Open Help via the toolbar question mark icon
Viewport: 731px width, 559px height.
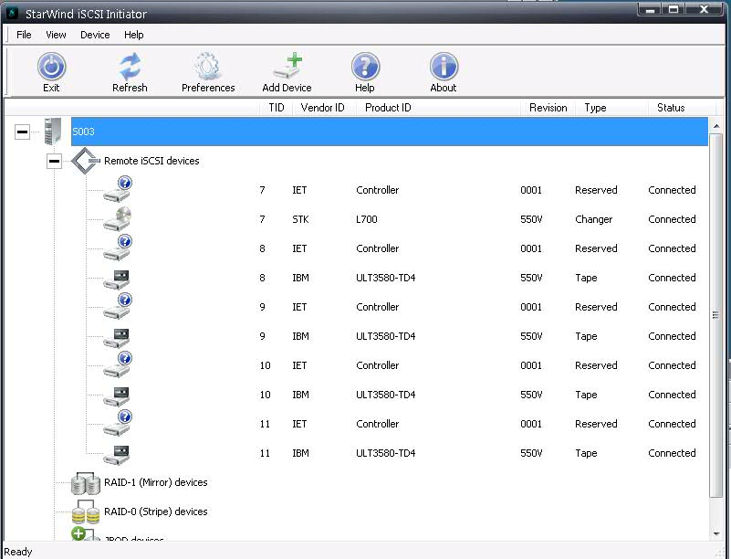[366, 65]
